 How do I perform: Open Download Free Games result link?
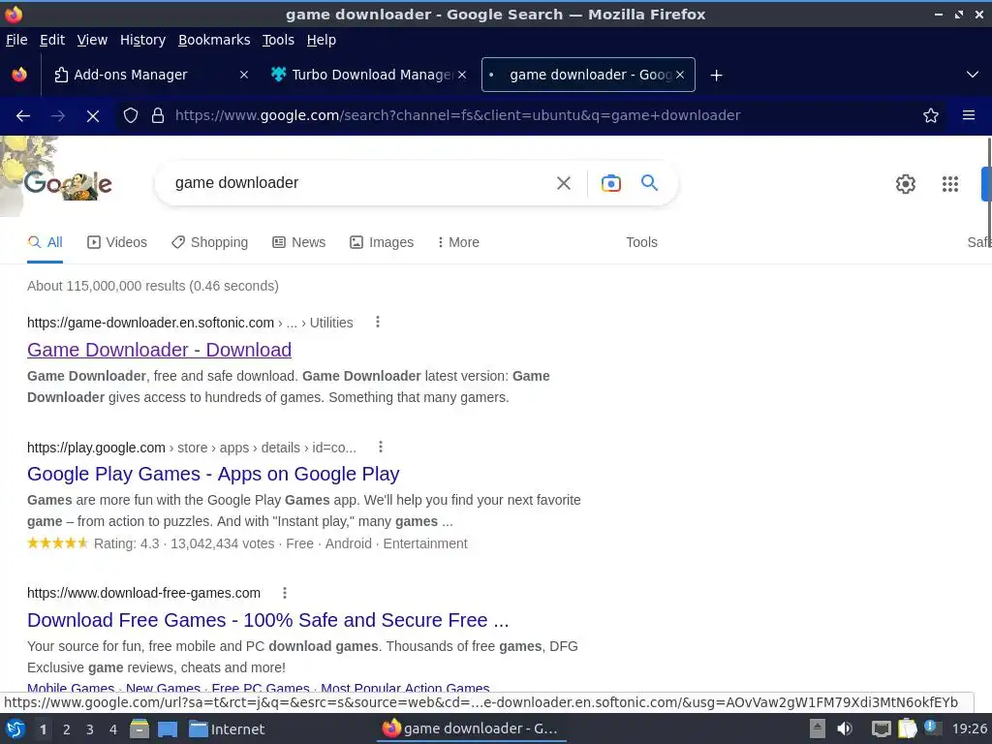pos(267,620)
